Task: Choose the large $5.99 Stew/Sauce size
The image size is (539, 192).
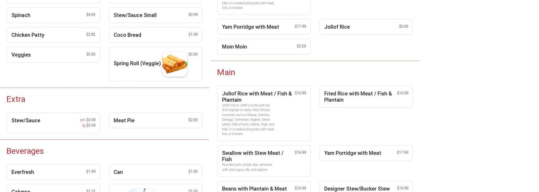Action: 89,126
